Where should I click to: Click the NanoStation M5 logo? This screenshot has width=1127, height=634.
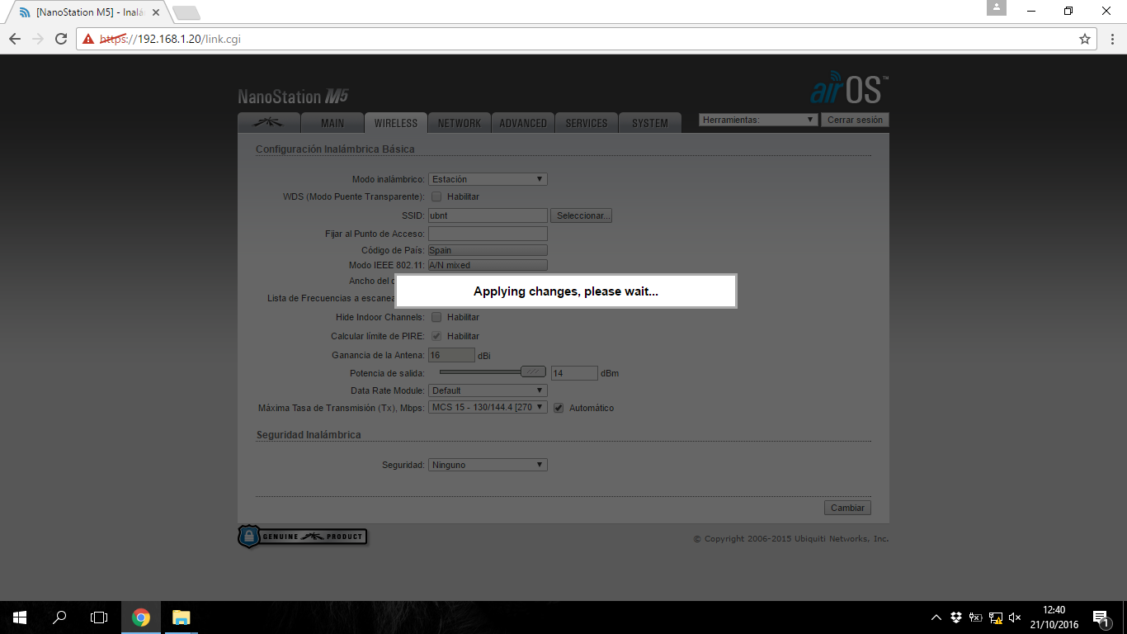coord(293,96)
